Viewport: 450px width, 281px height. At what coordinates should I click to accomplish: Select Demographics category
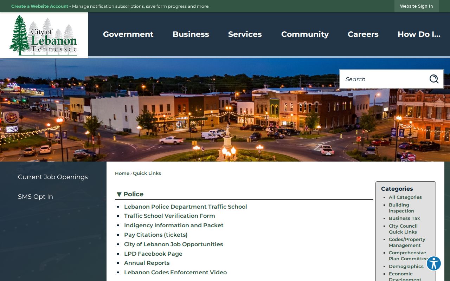[406, 266]
